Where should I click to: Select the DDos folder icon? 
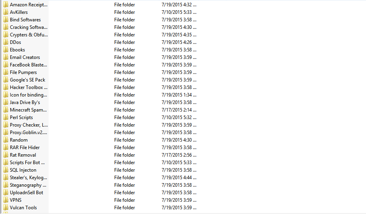[6, 42]
